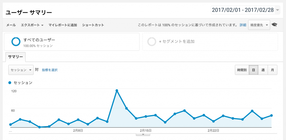Click the blue すべてのユーザー segment circle icon
The image size is (286, 140).
pyautogui.click(x=16, y=41)
